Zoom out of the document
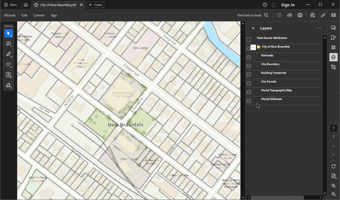This screenshot has height=200, width=340. point(334,194)
